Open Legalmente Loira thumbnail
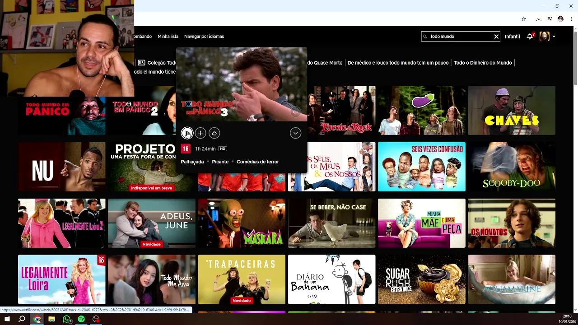Image resolution: width=578 pixels, height=325 pixels. click(x=62, y=279)
